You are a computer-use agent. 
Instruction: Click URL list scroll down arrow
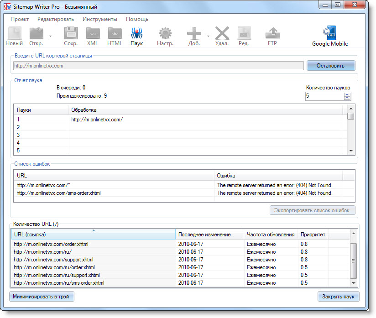click(x=354, y=283)
